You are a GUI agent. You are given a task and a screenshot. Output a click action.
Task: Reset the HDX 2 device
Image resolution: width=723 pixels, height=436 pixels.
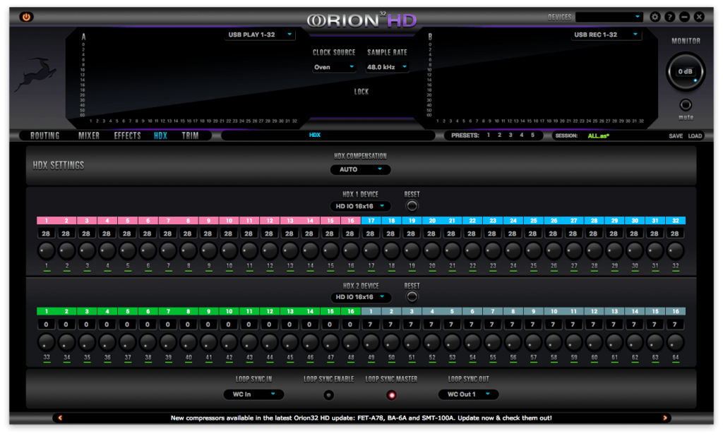(x=412, y=297)
